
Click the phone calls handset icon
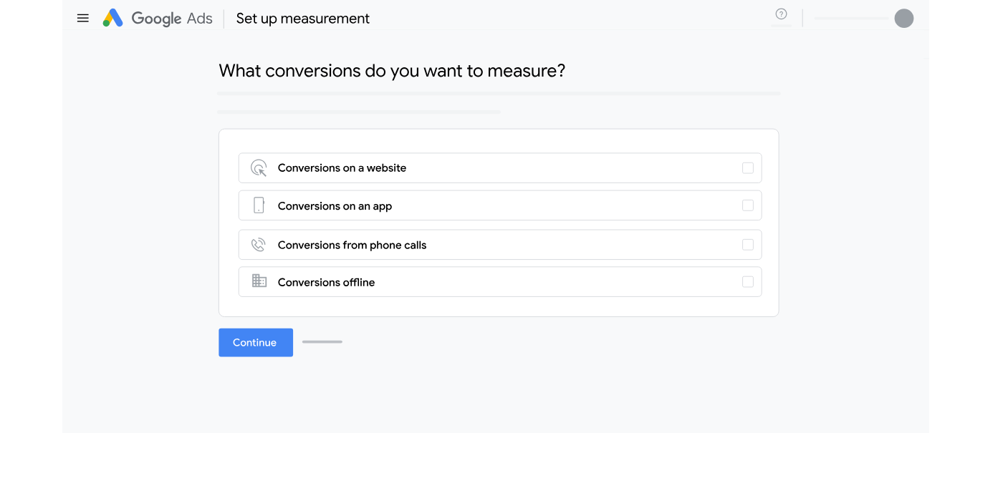pyautogui.click(x=259, y=245)
